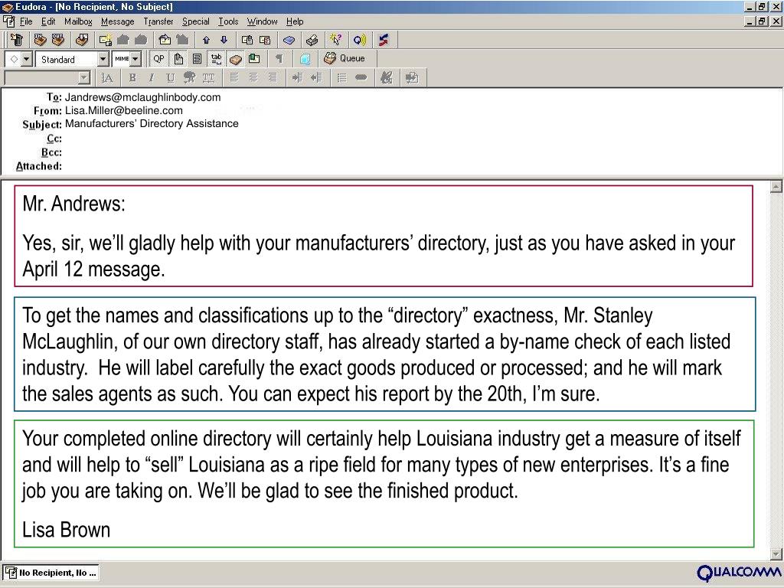Click the Print icon
This screenshot has width=784, height=588.
coord(312,40)
